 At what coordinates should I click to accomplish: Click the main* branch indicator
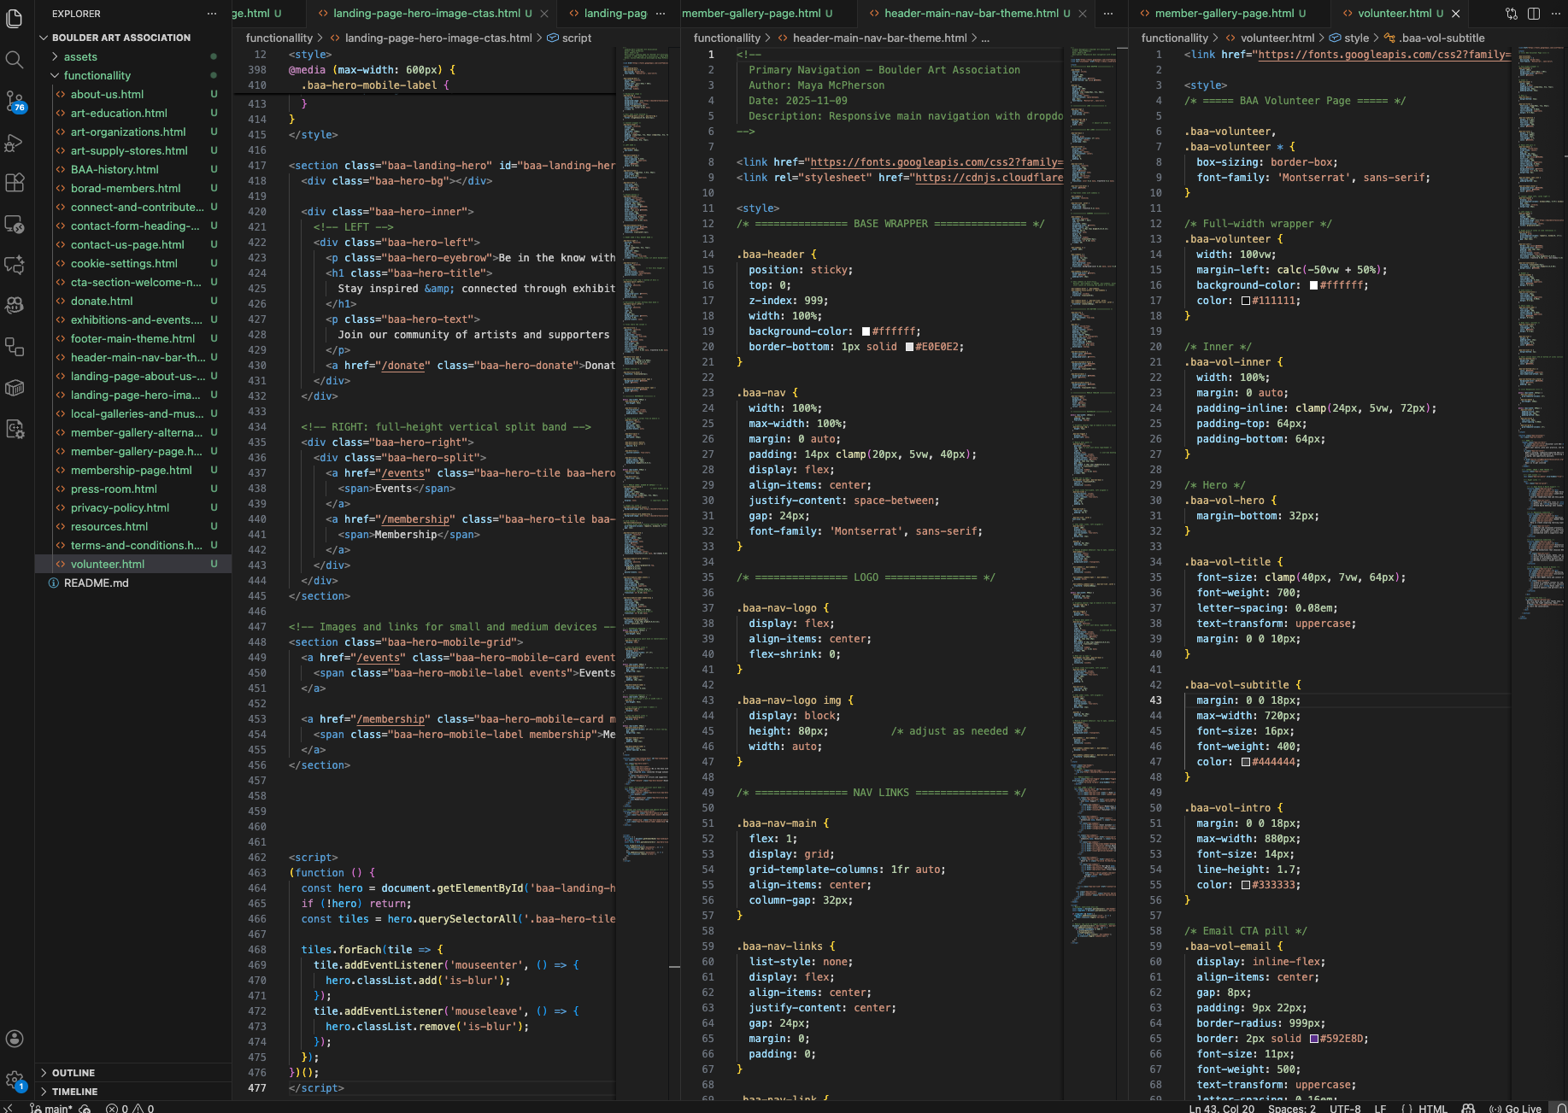(53, 1108)
